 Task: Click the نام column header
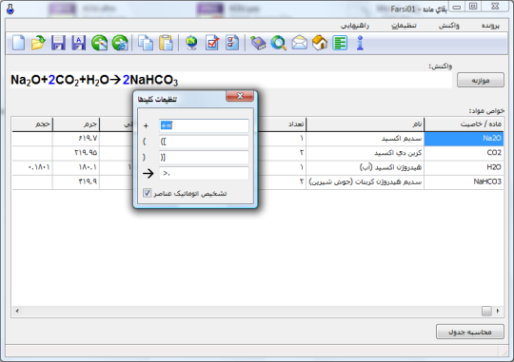(366, 124)
